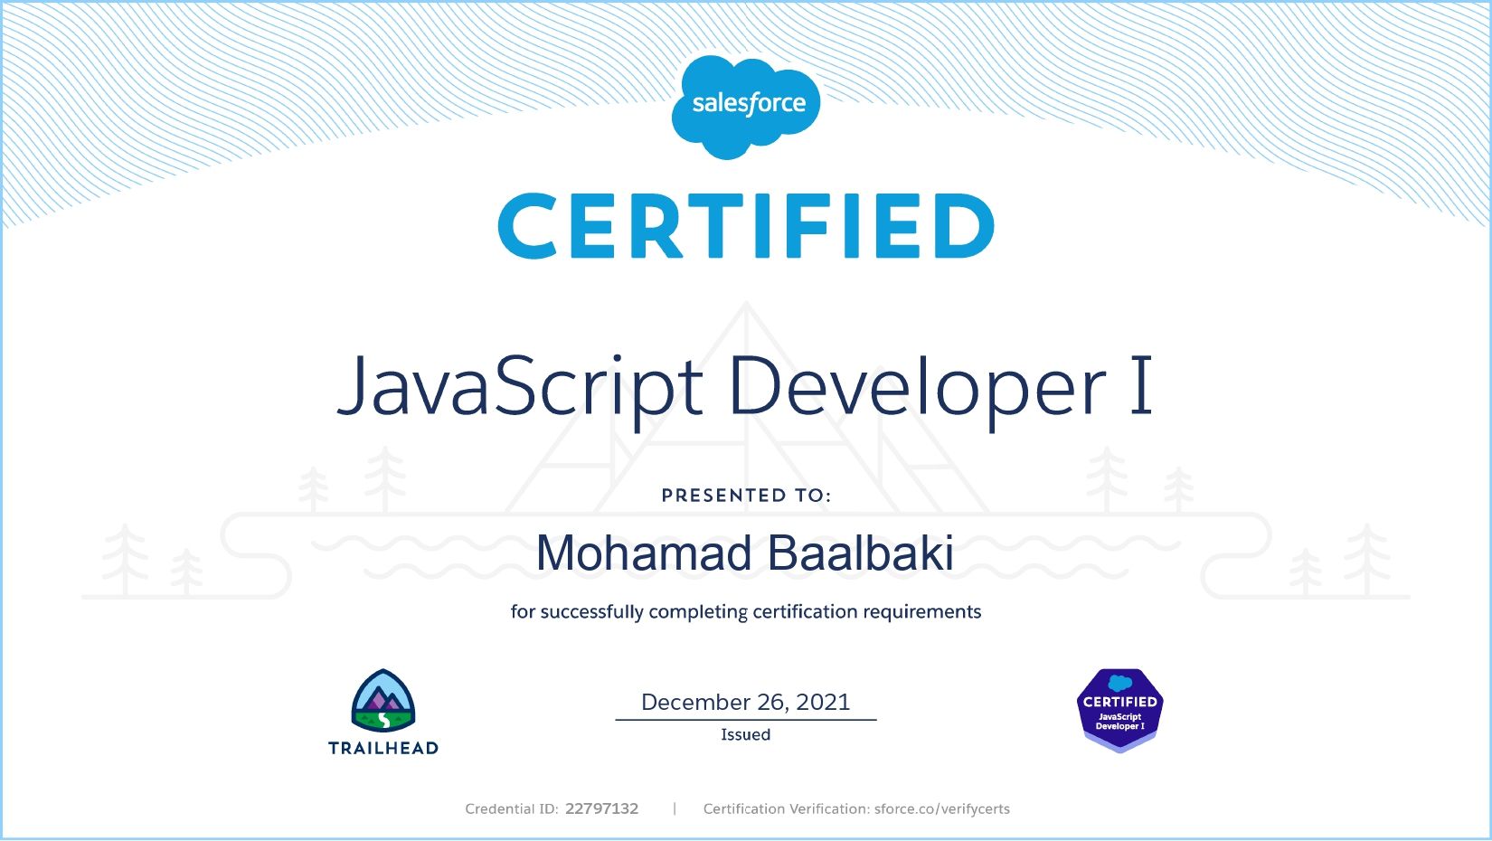Screen dimensions: 1492x841
Task: Click 'for successfully completing certification requirements' text
Action: click(x=746, y=612)
